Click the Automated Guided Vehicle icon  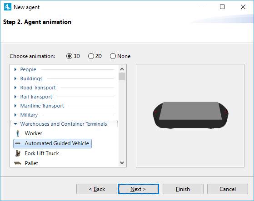tap(18, 143)
